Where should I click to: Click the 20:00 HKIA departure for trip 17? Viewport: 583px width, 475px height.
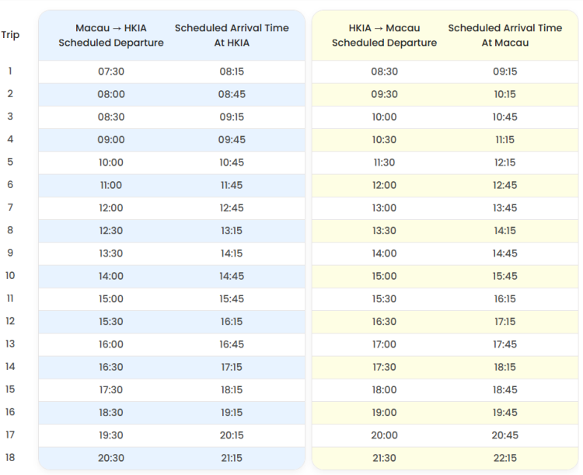coord(384,435)
